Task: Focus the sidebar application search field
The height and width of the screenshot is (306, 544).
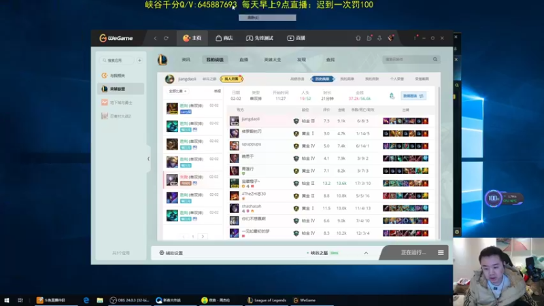Action: pyautogui.click(x=116, y=61)
